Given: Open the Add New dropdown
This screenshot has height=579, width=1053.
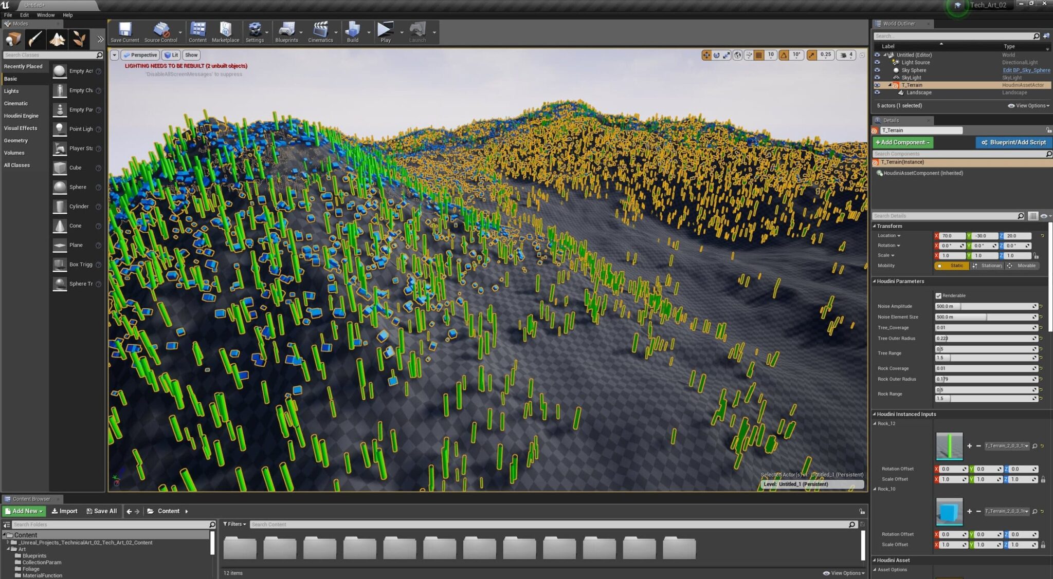Looking at the screenshot, I should tap(24, 511).
